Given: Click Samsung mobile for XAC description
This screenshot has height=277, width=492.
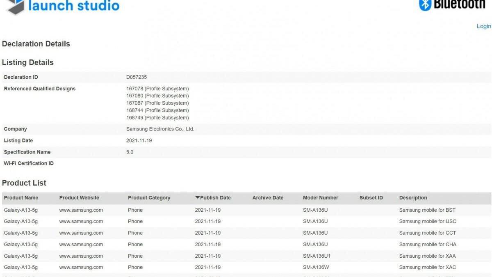Looking at the screenshot, I should pos(428,268).
